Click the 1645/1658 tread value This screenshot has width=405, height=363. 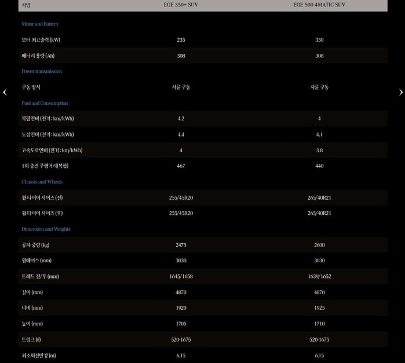point(181,276)
